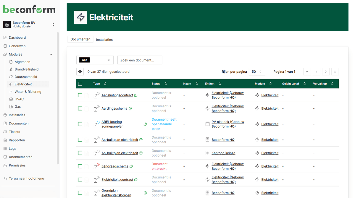
Task: Click the help icon beside Eéndraadschema
Action: coord(131,166)
